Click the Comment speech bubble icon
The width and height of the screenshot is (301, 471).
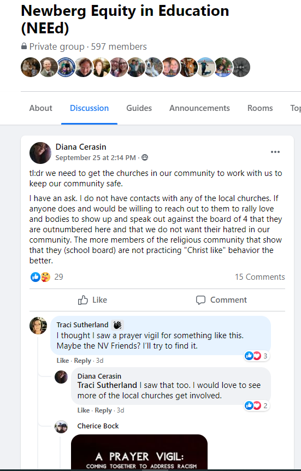200,300
